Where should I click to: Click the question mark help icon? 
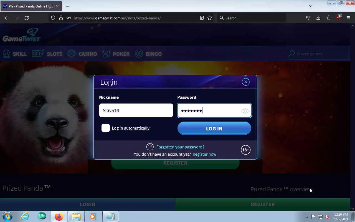point(150,147)
